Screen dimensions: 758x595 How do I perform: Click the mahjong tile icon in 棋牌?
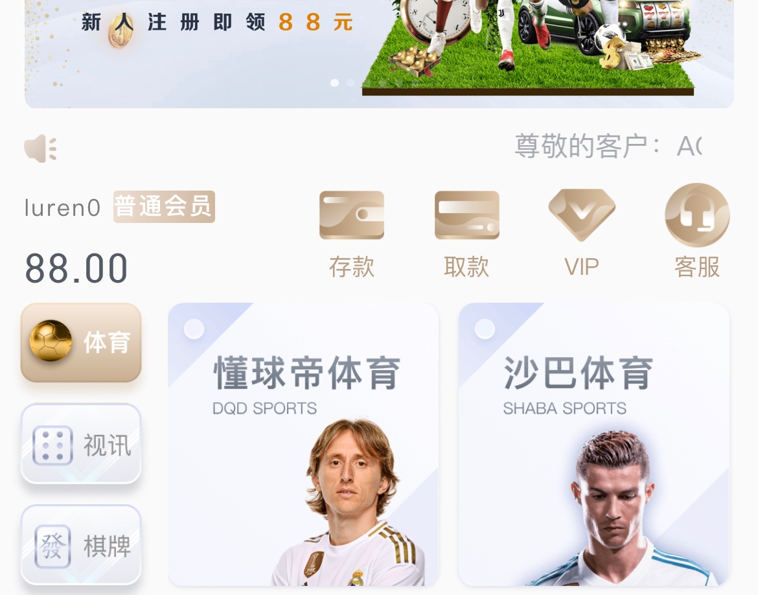click(52, 546)
